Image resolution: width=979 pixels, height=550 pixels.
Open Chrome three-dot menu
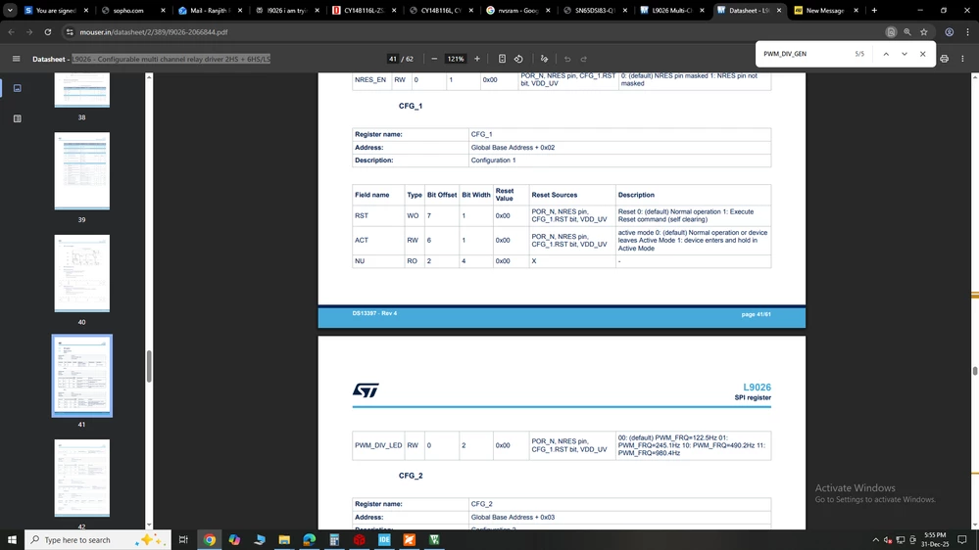coord(968,31)
